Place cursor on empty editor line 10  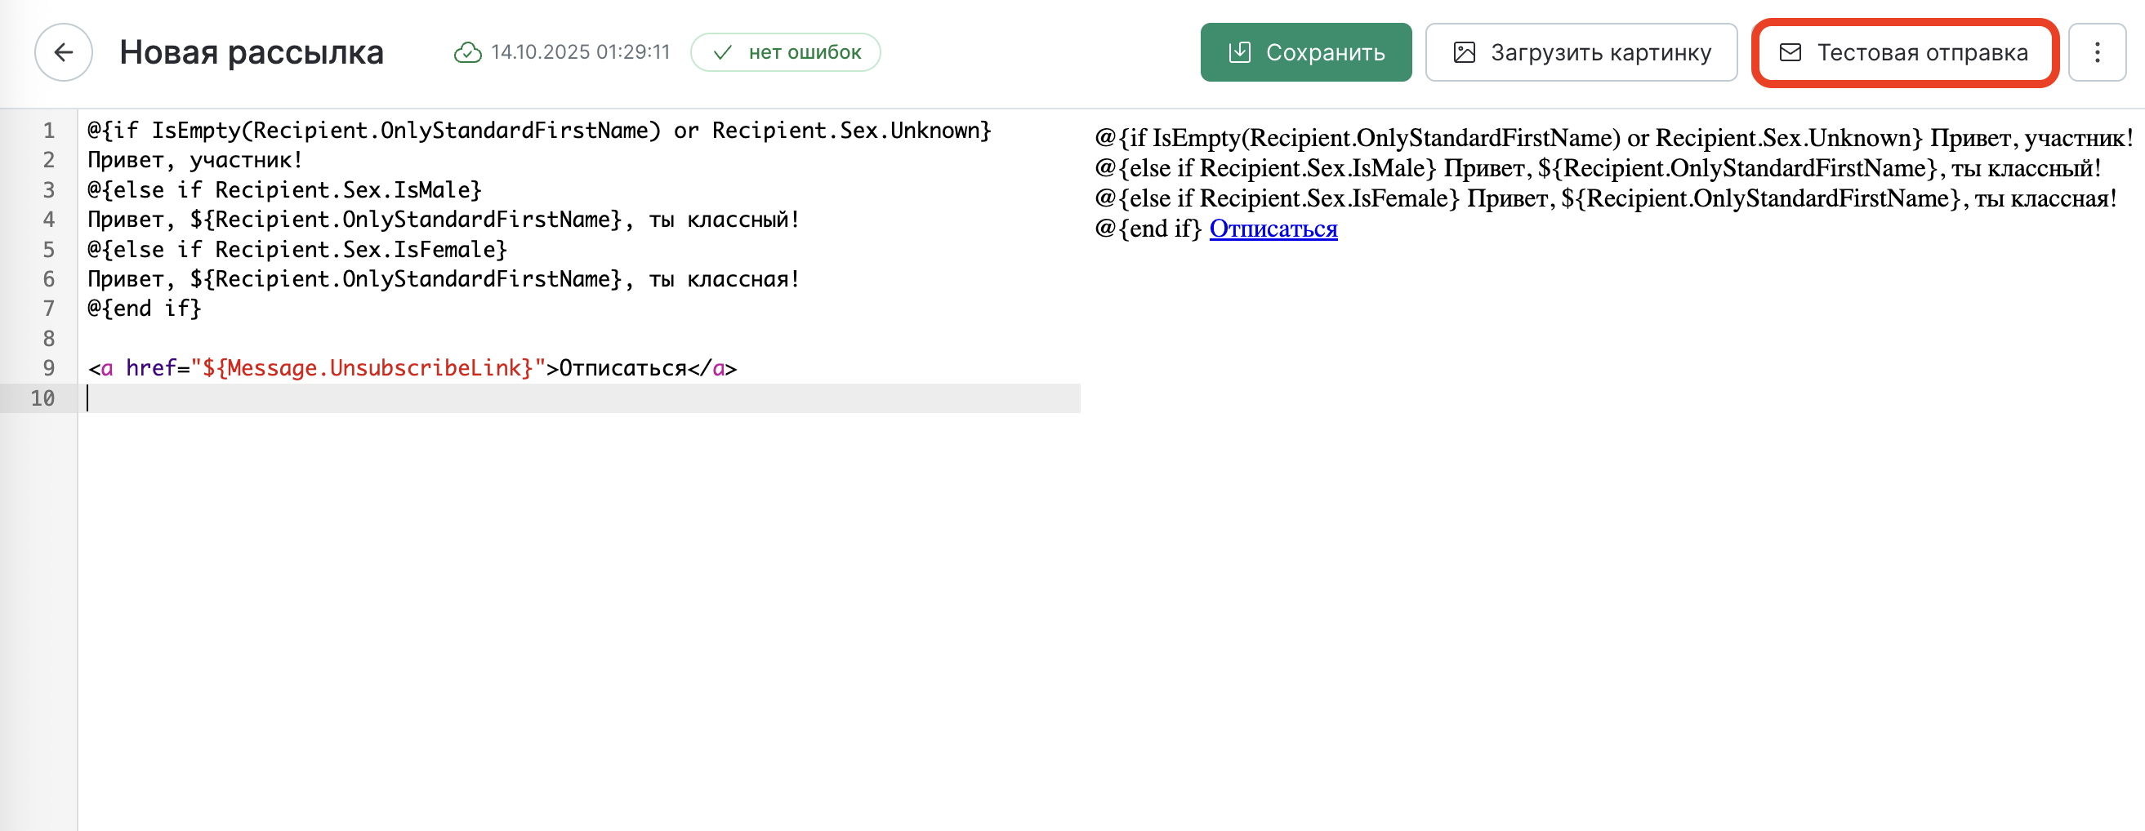(x=500, y=398)
